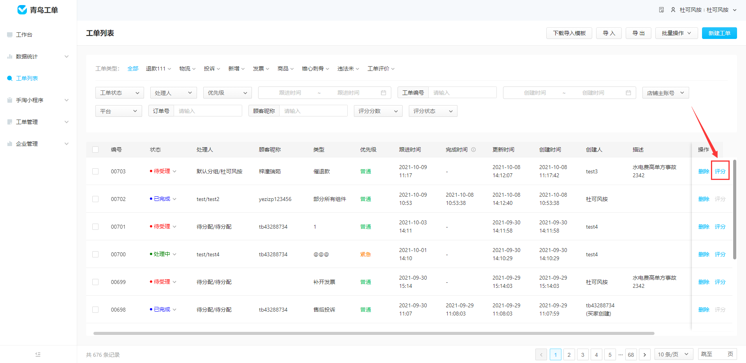Open the 优先级 filter dropdown
Image resolution: width=746 pixels, height=363 pixels.
click(x=227, y=93)
